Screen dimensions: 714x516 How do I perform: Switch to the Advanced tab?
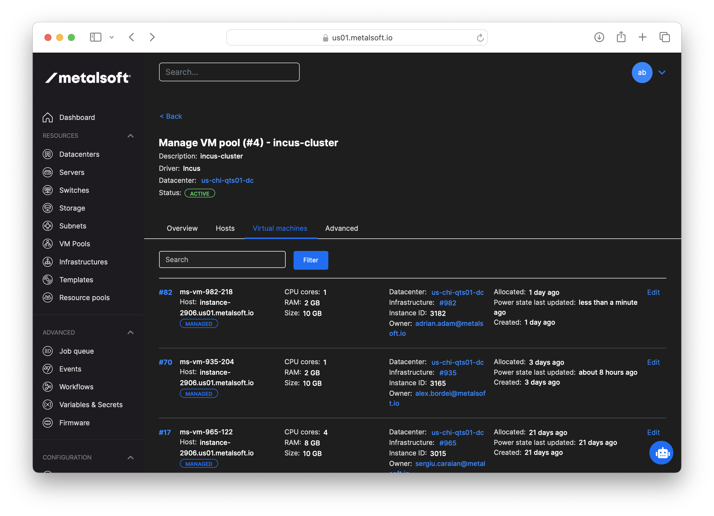(x=341, y=228)
